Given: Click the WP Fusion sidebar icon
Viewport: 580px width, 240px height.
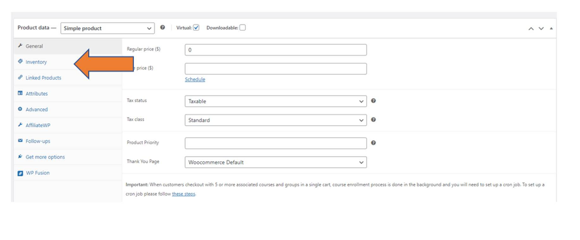Looking at the screenshot, I should 20,173.
